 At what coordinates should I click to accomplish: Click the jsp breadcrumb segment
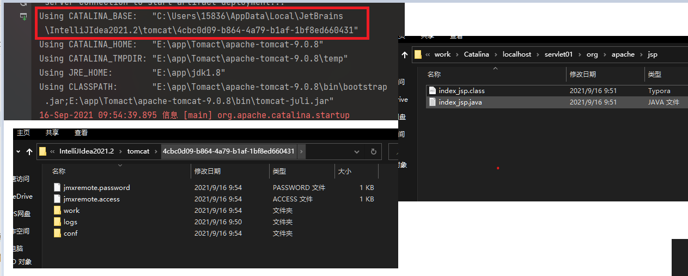pos(653,54)
